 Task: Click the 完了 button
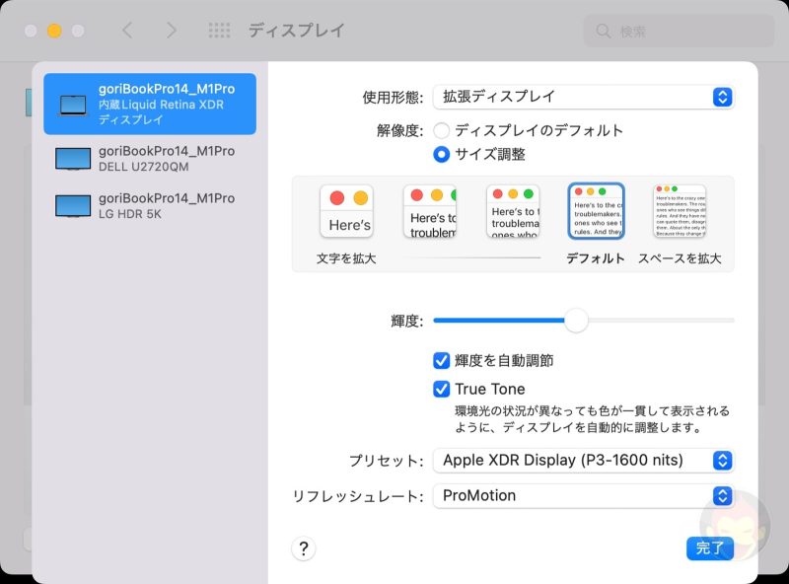coord(710,548)
